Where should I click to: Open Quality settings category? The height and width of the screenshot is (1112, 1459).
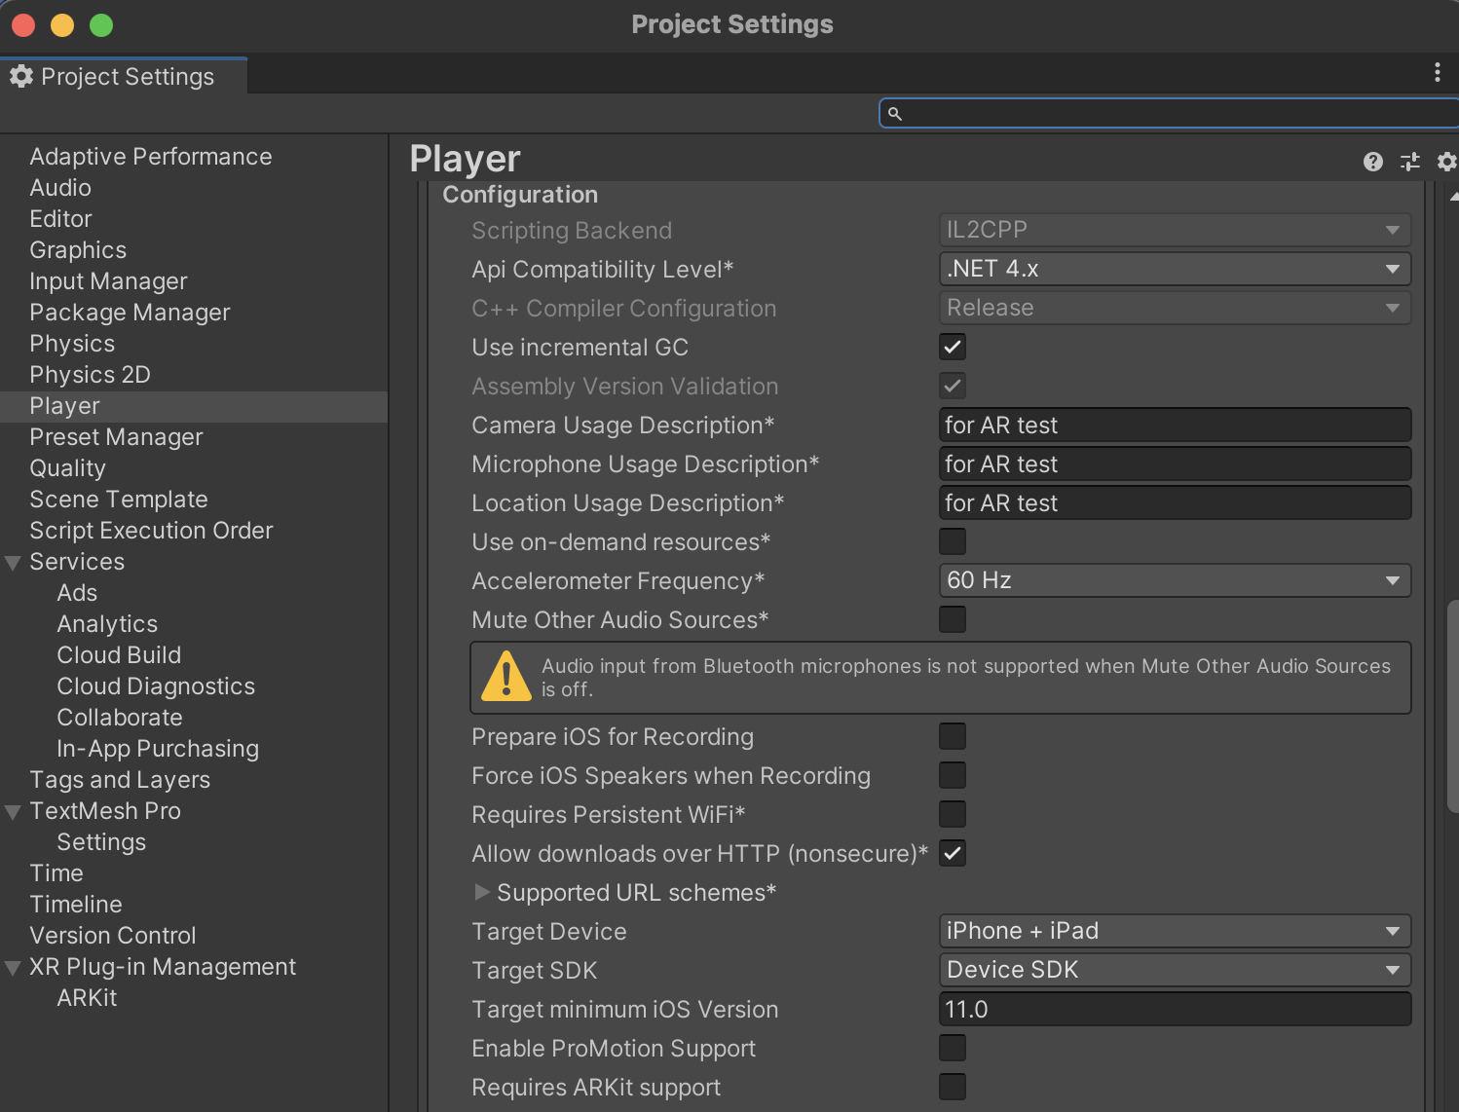[x=67, y=468]
